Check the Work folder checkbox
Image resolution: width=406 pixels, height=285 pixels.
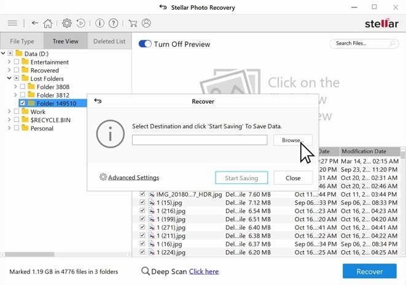point(17,112)
